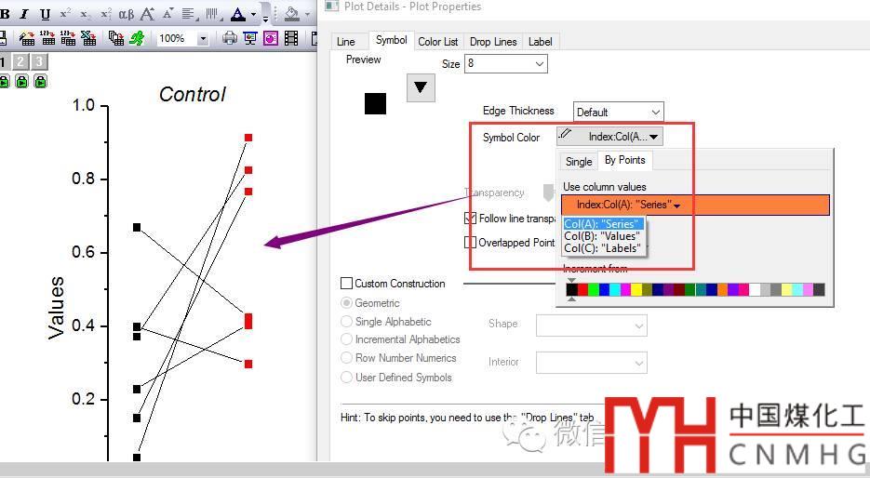Open the symbol Size dropdown

point(539,64)
